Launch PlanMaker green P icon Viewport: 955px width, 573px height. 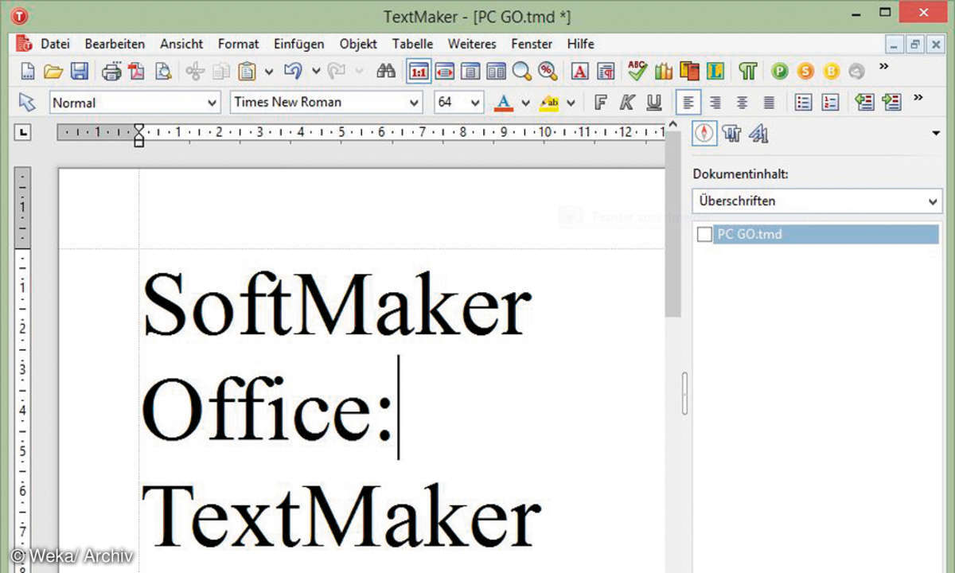(x=780, y=72)
